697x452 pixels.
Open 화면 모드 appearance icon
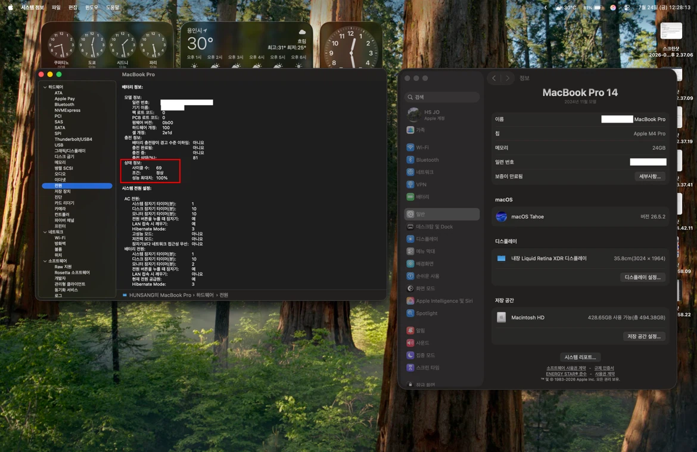(410, 288)
